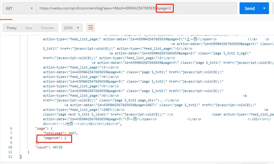Click the request URL input field
This screenshot has width=274, height=164.
[136, 8]
